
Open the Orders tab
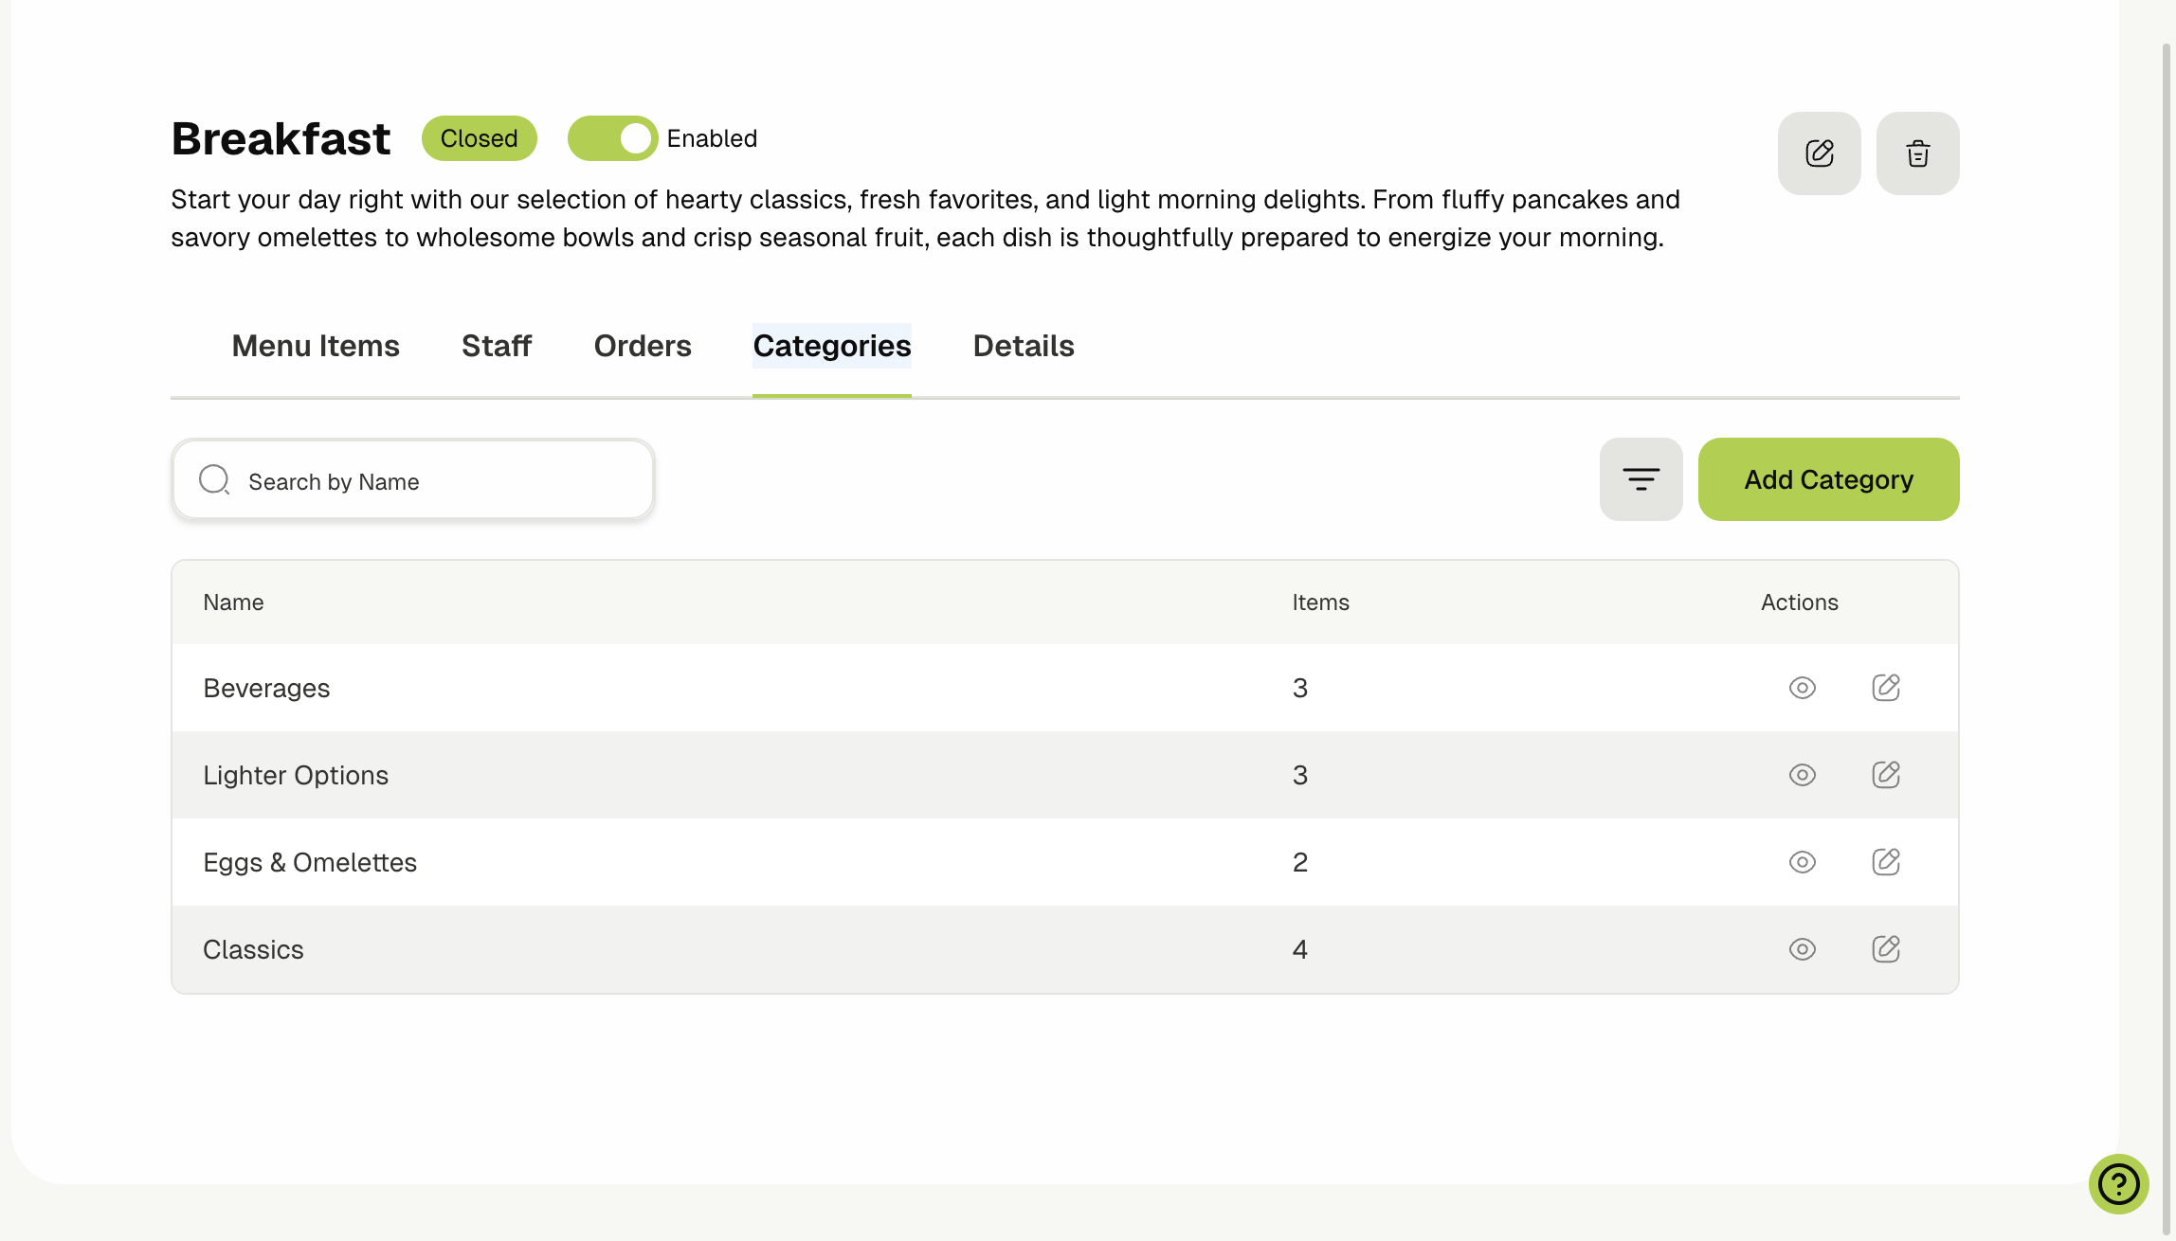point(642,346)
